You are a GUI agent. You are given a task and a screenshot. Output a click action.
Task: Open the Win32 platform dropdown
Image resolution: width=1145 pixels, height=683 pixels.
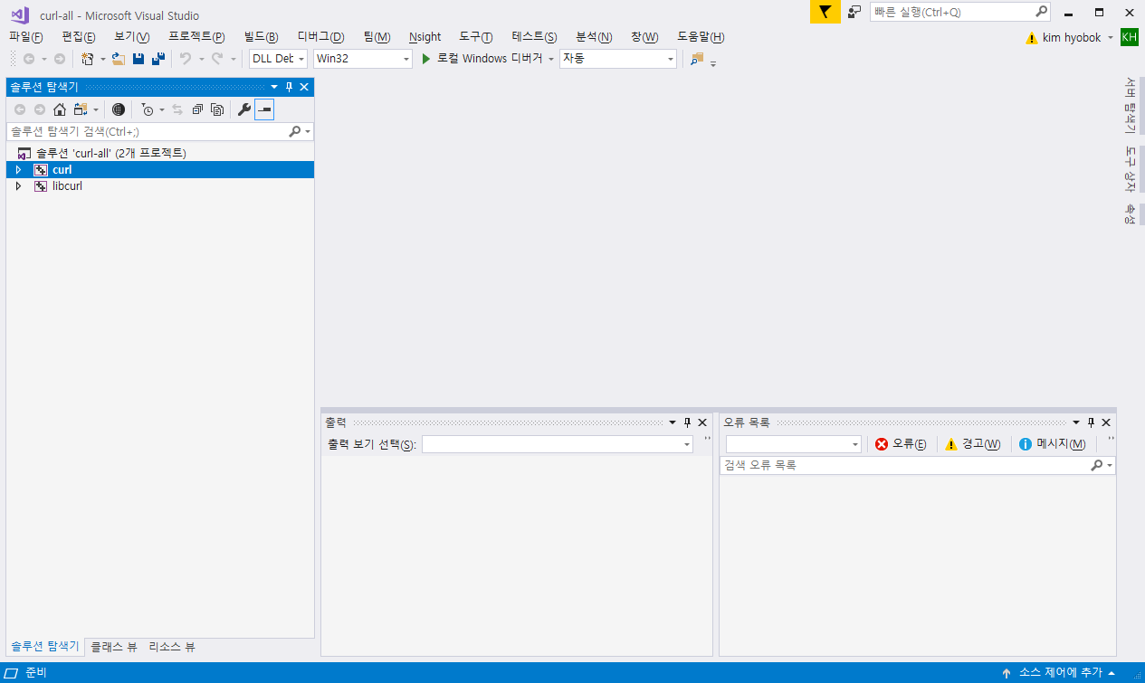click(x=363, y=59)
